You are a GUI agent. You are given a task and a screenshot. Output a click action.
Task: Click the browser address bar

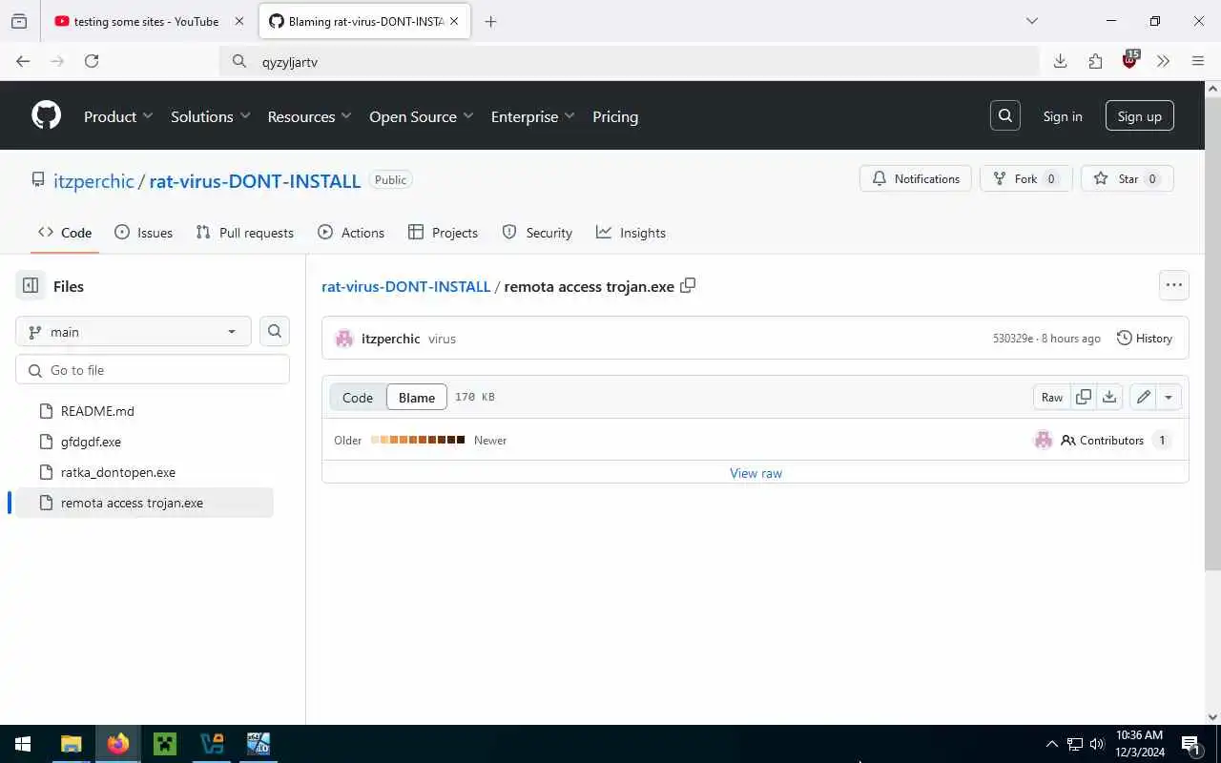pyautogui.click(x=630, y=61)
